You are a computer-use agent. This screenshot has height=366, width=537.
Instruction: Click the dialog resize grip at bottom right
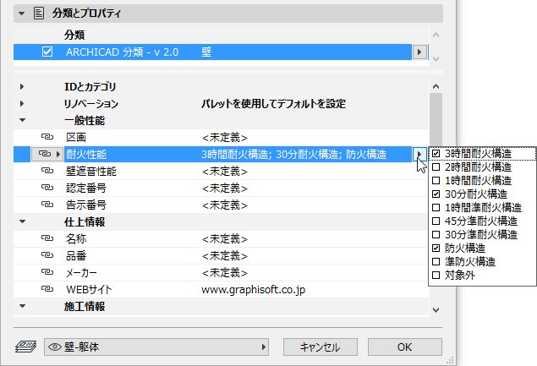pos(451,360)
